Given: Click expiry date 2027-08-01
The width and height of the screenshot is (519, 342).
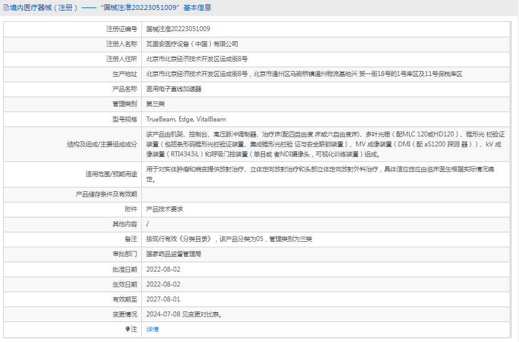Looking at the screenshot, I should click(x=163, y=299).
